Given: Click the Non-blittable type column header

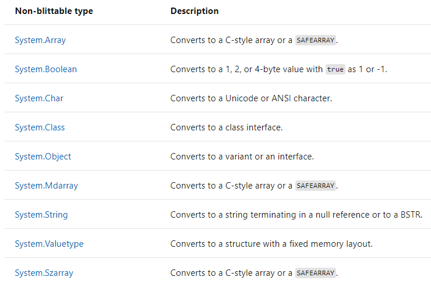Looking at the screenshot, I should 54,11.
